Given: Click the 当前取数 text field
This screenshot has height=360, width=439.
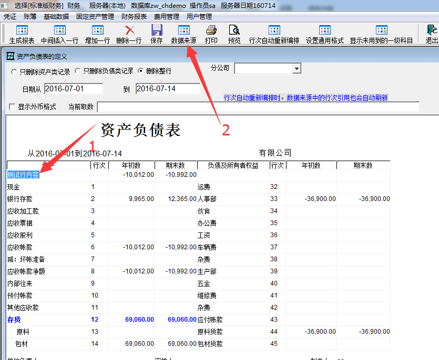Looking at the screenshot, I should point(258,107).
